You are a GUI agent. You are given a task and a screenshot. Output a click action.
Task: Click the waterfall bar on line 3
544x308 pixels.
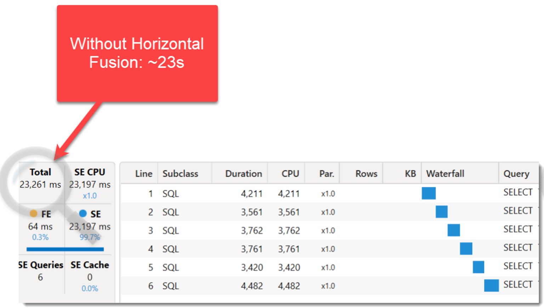coord(454,230)
